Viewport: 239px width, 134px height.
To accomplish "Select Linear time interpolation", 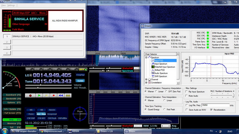I will click(164, 100).
